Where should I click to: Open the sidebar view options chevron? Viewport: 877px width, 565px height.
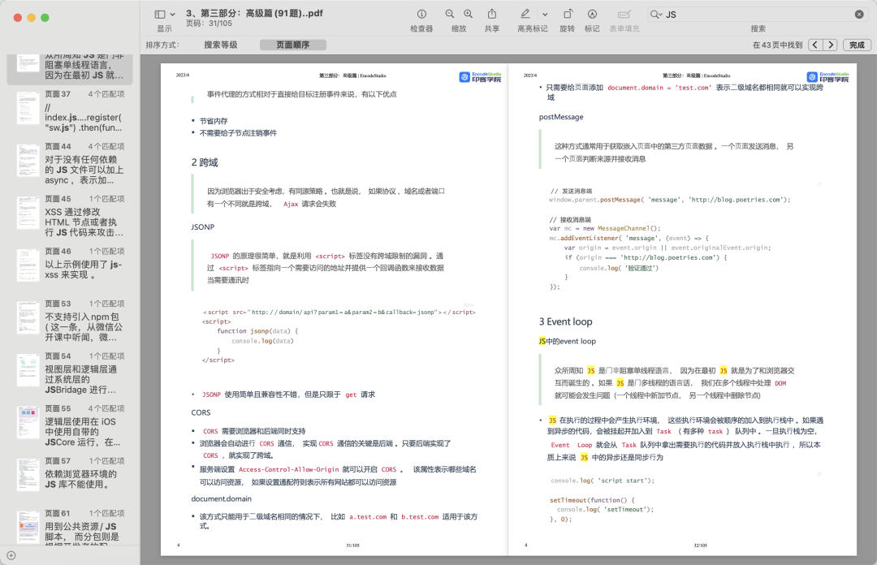(173, 15)
